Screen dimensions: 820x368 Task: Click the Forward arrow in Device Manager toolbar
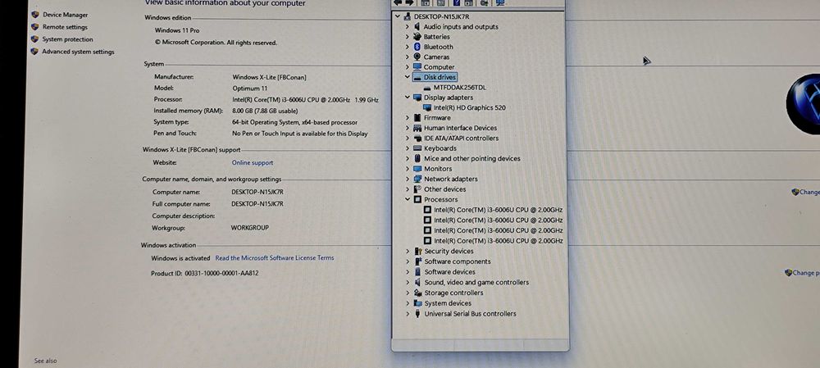tap(409, 2)
